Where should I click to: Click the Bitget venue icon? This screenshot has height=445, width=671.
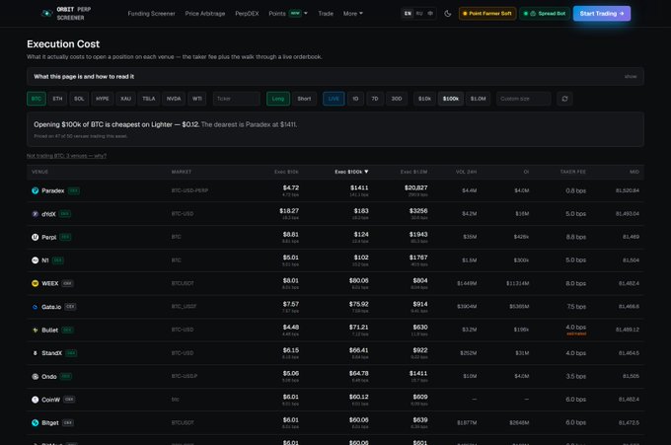[x=36, y=422]
